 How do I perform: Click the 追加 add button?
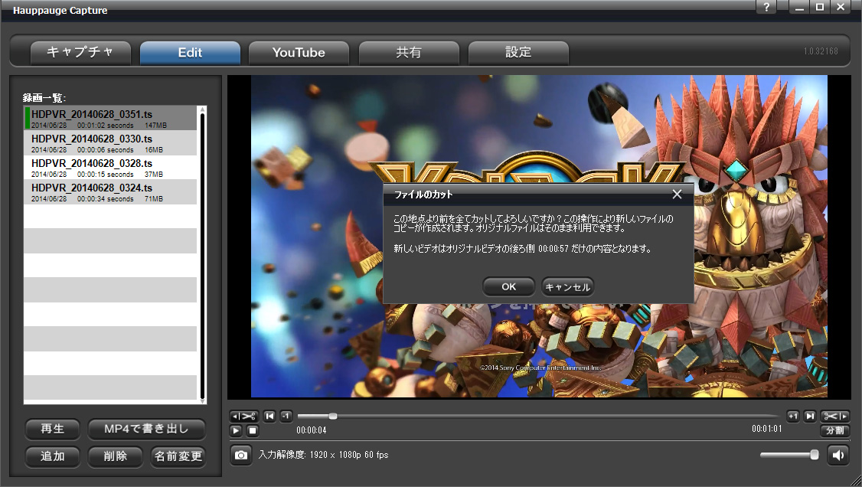pos(53,456)
